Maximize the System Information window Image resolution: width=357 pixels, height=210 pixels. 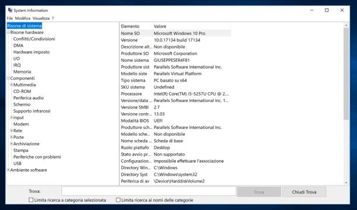(327, 10)
